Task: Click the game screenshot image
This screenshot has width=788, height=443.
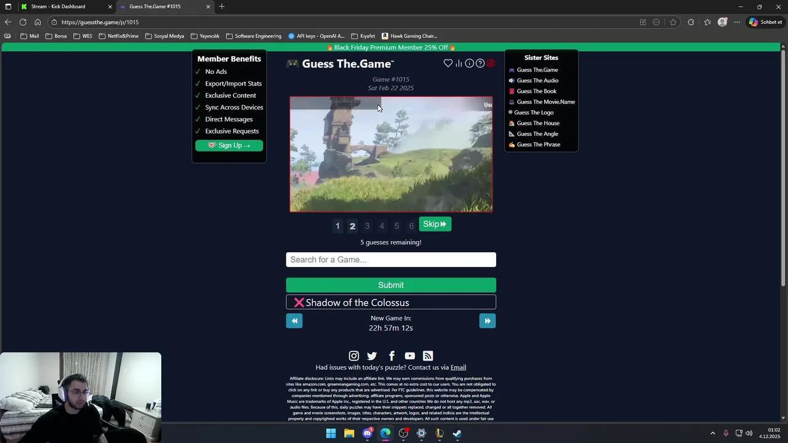Action: pos(391,154)
